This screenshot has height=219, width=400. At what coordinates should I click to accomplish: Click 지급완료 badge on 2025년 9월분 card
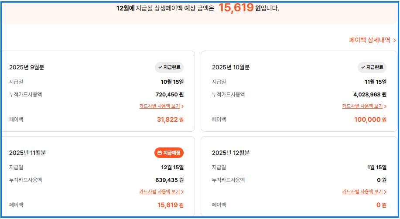click(169, 67)
